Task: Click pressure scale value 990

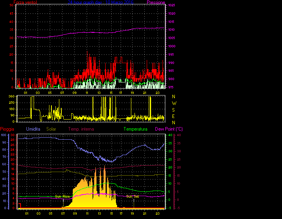Action: [x=171, y=63]
